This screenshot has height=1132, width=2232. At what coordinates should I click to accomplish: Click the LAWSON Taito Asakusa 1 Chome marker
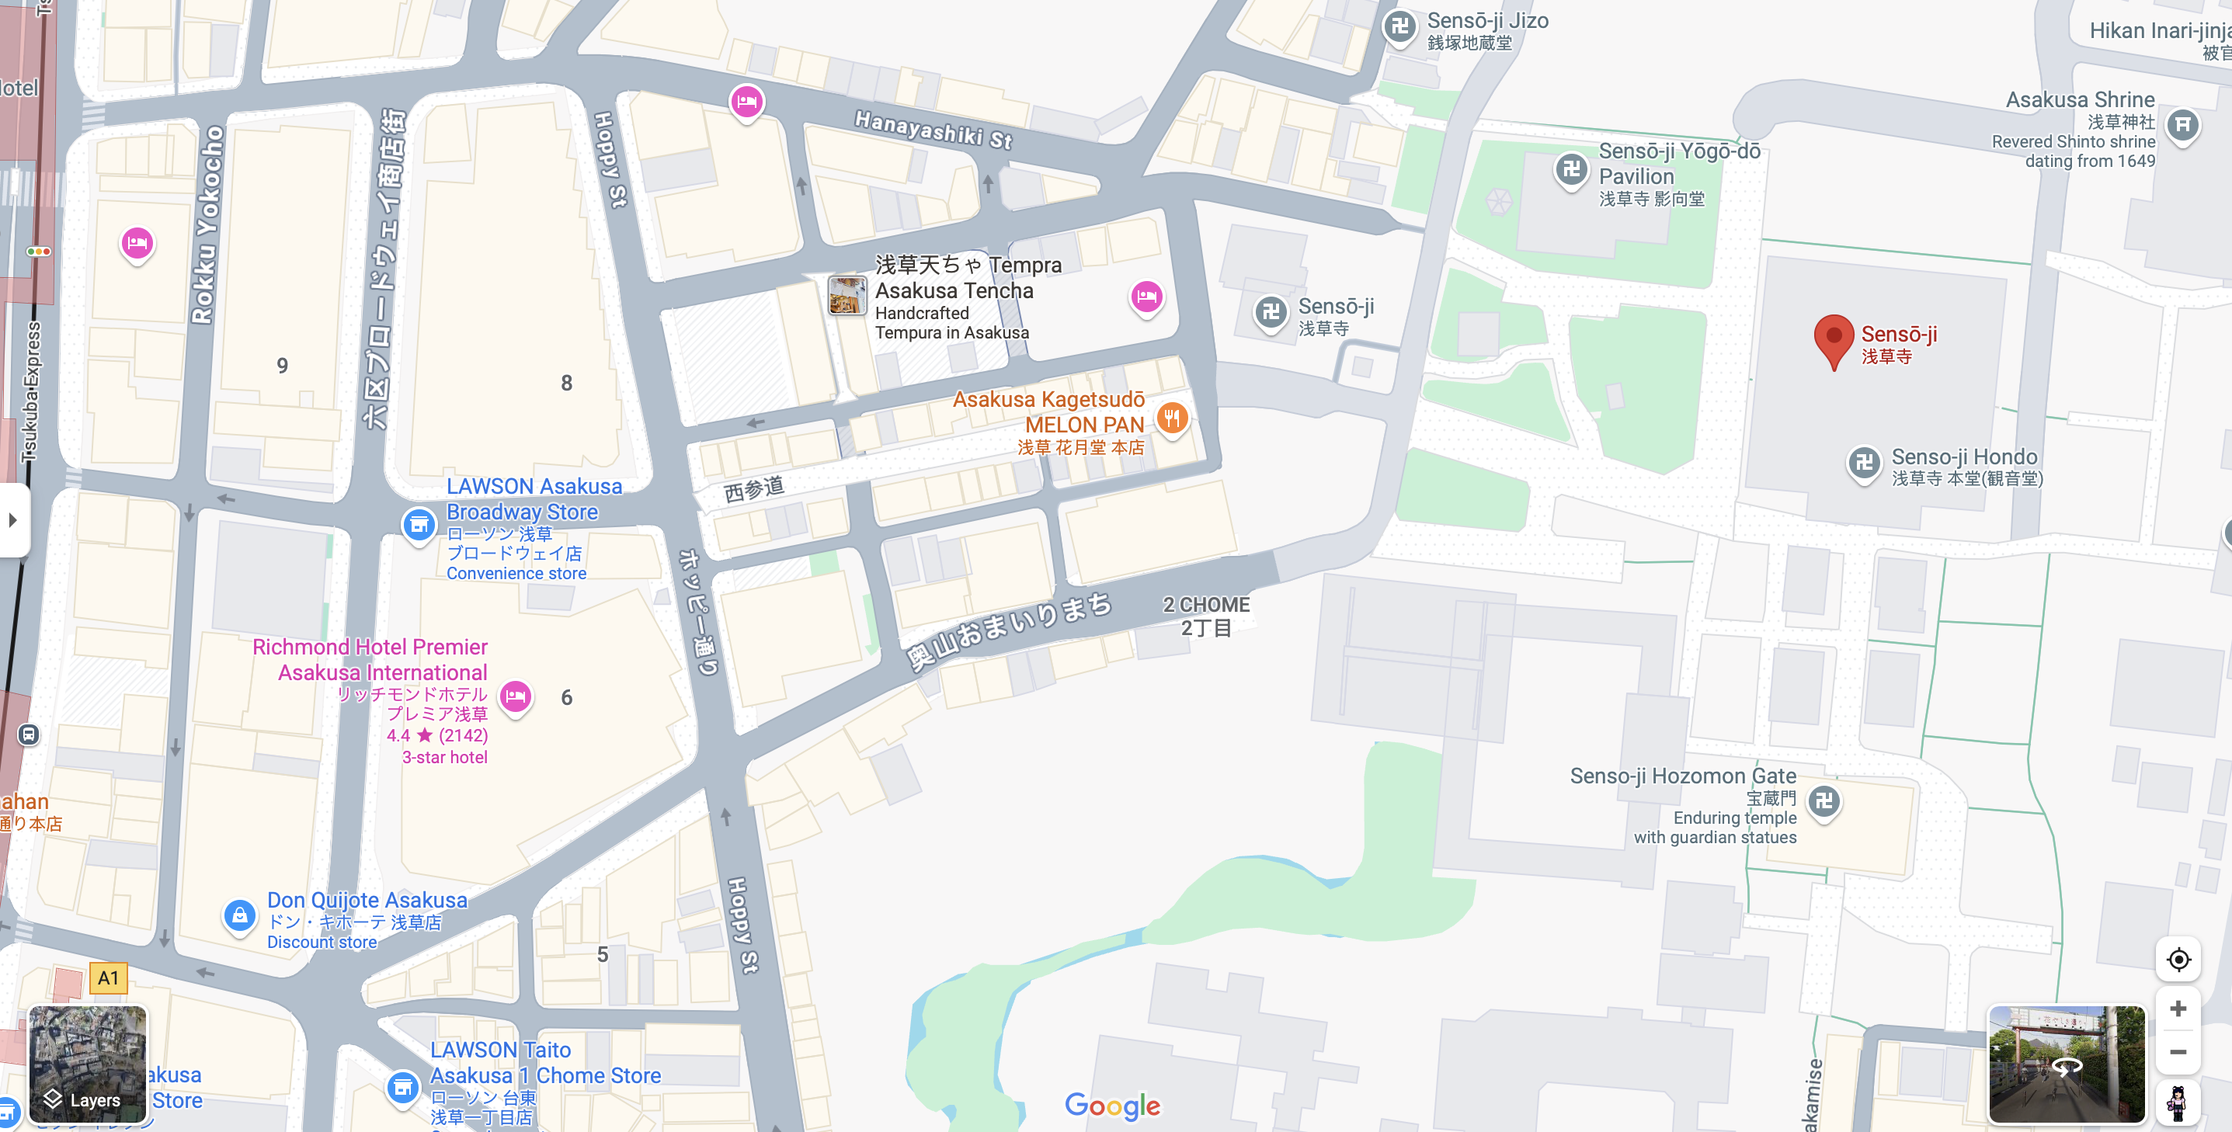[403, 1087]
